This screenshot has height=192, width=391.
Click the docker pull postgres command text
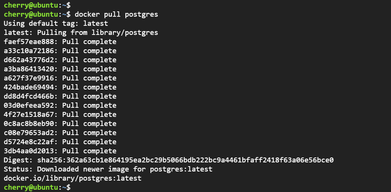(x=116, y=14)
